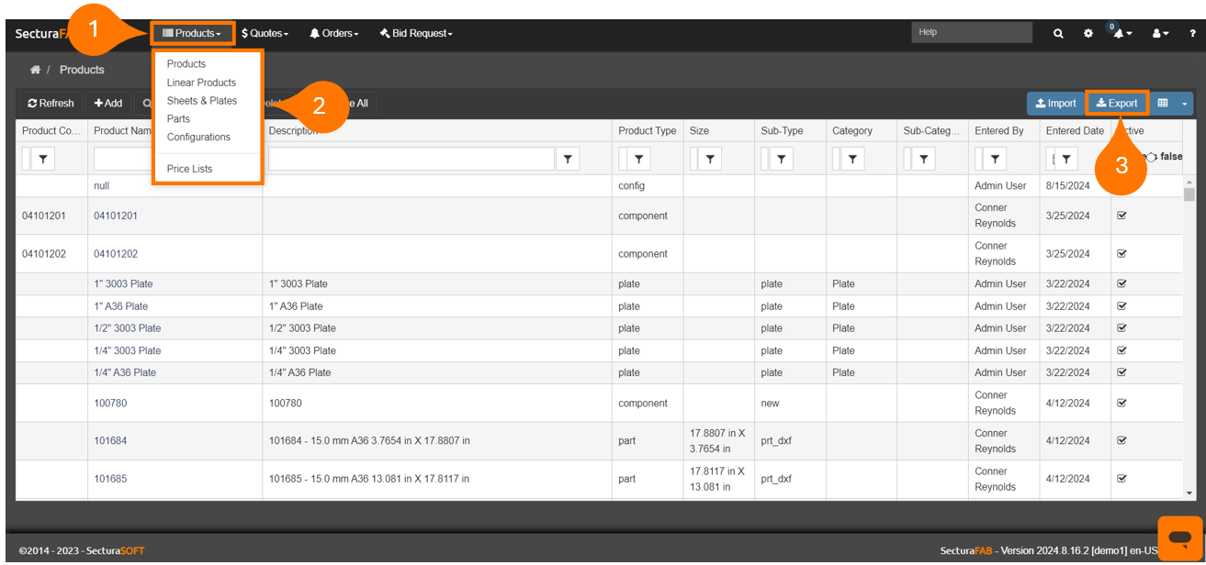Open the user account dropdown
This screenshot has height=565, width=1206.
tap(1160, 33)
